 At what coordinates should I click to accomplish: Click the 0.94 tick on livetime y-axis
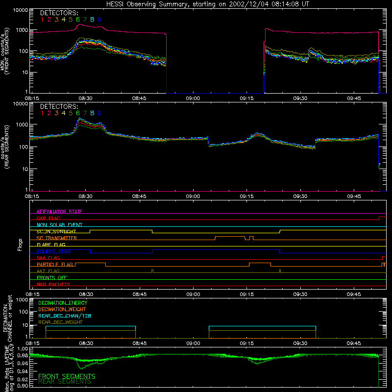pyautogui.click(x=23, y=371)
